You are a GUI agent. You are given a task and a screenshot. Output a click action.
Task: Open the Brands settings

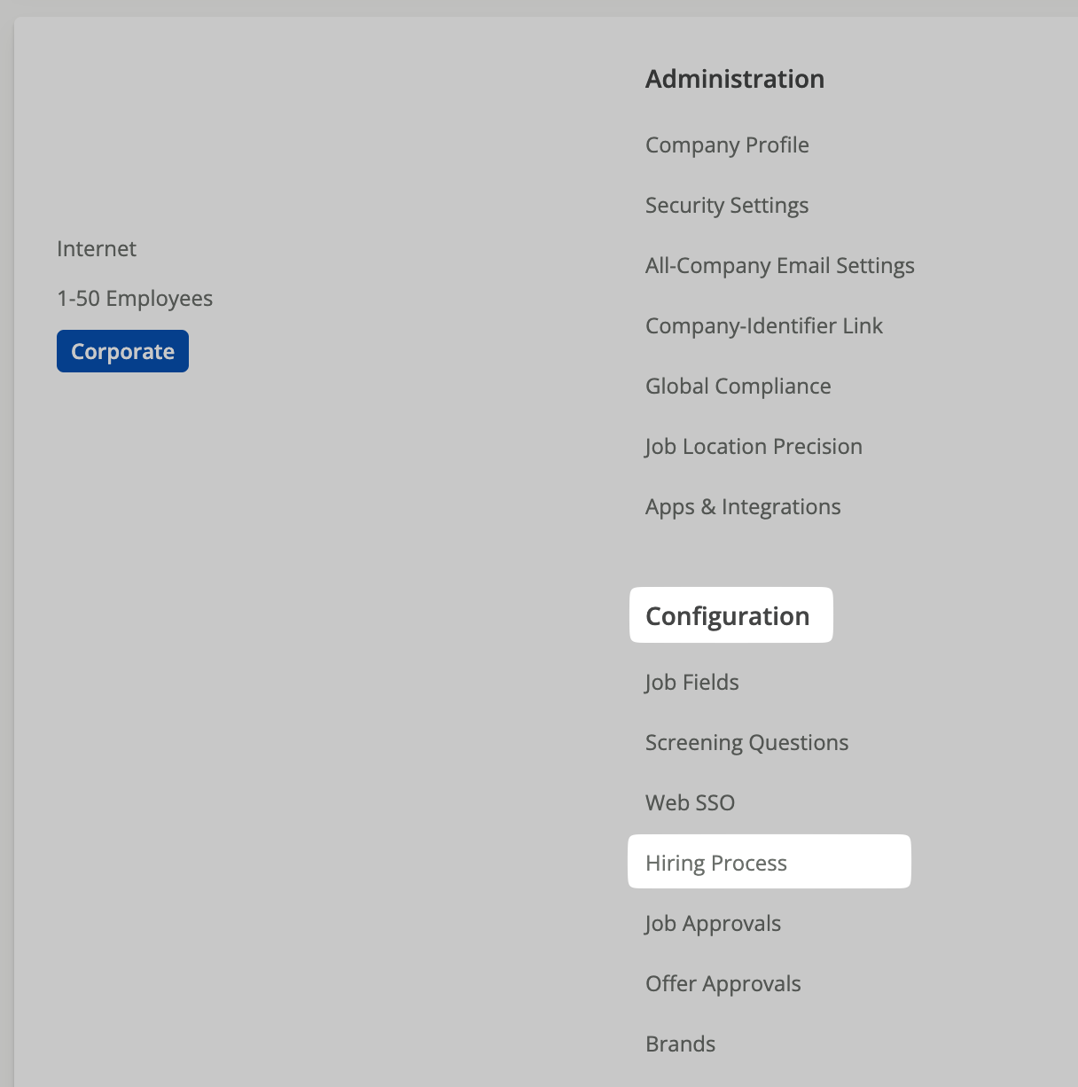click(x=680, y=1044)
